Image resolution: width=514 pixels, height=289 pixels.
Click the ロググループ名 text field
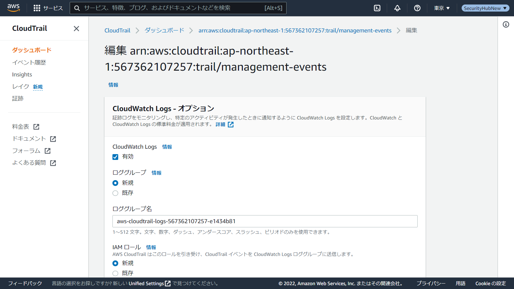click(265, 221)
